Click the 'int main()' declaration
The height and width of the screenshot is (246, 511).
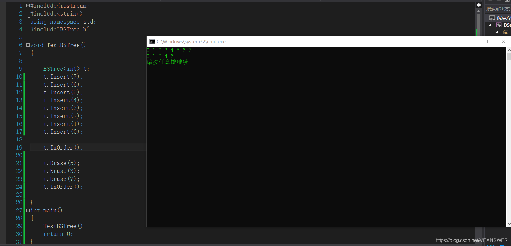click(x=46, y=211)
